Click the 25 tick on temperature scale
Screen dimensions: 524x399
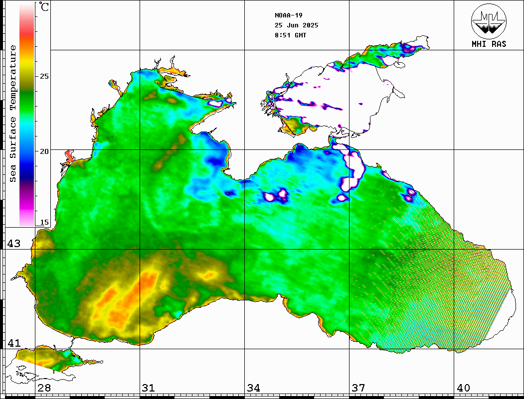[x=44, y=76]
